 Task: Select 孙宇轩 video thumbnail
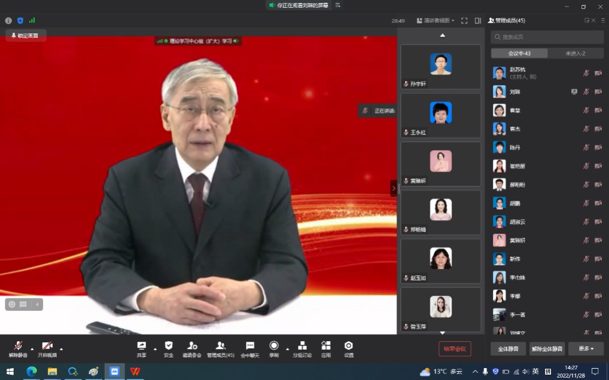pyautogui.click(x=441, y=67)
